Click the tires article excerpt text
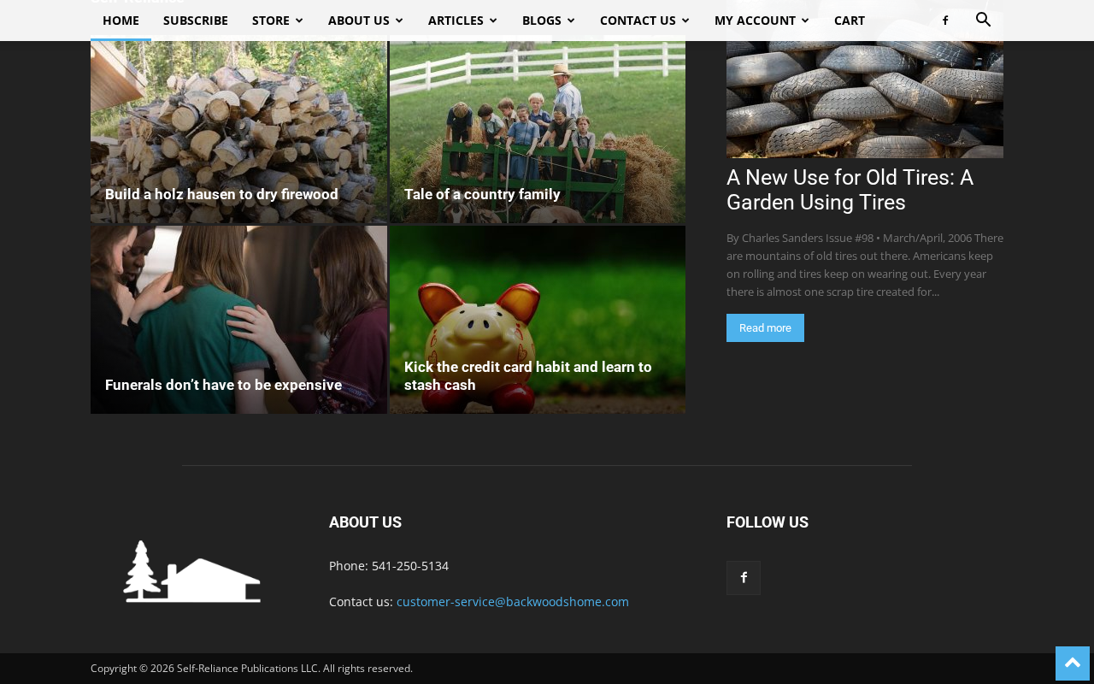 [865, 264]
